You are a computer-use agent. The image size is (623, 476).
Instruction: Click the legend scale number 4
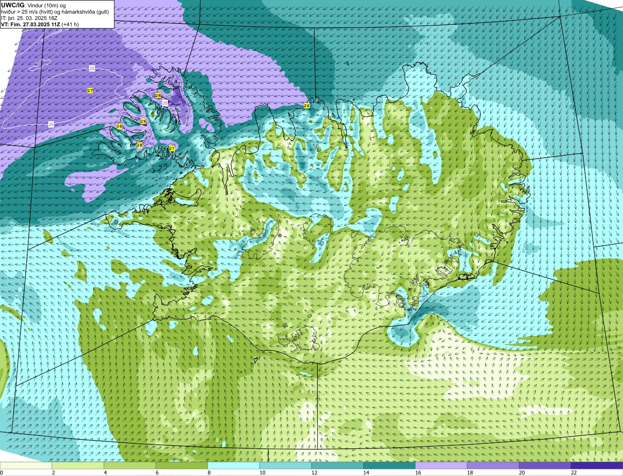click(x=105, y=472)
